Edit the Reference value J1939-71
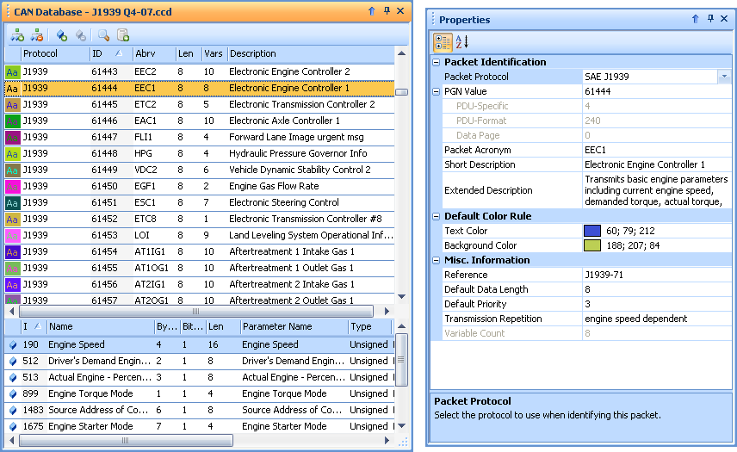The height and width of the screenshot is (452, 737). [657, 275]
